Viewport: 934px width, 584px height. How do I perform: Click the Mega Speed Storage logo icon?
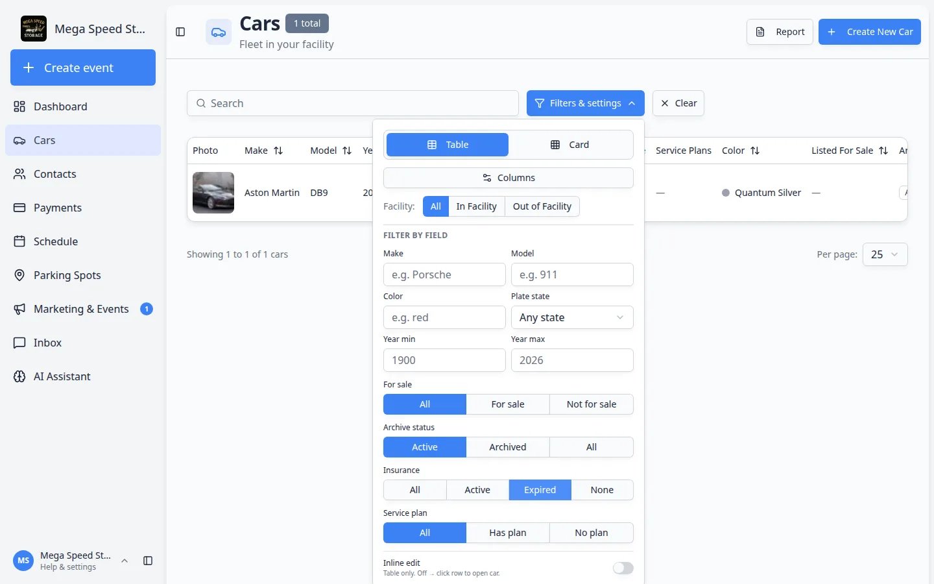tap(34, 29)
